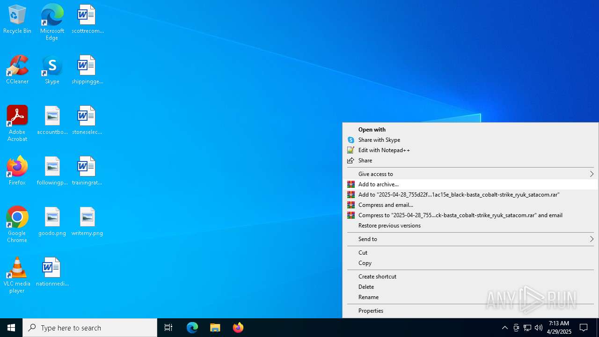Viewport: 599px width, 337px height.
Task: Click the taskbar search box
Action: (x=90, y=328)
